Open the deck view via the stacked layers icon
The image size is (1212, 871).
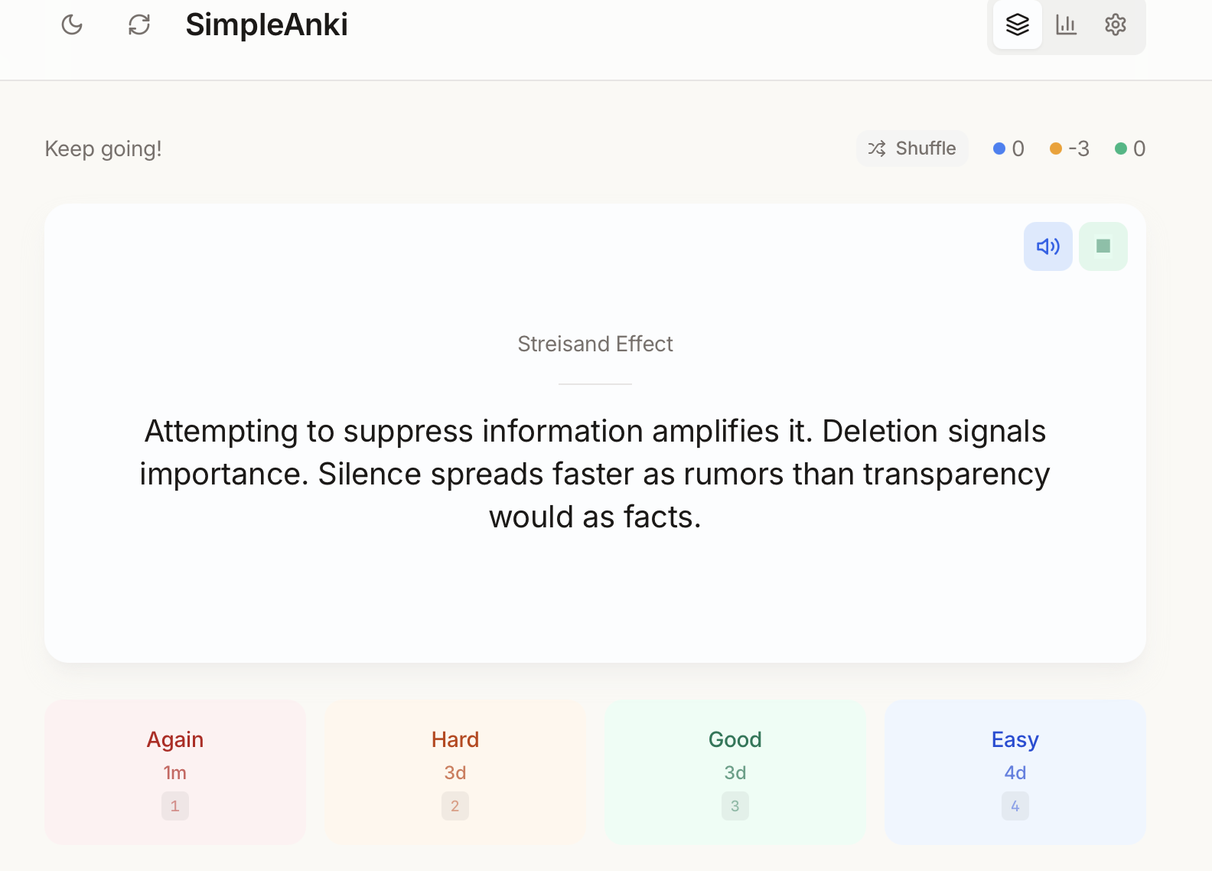[1017, 24]
